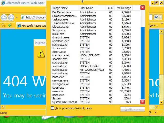
Task: Click the Image Name column header
Action: (x=64, y=8)
